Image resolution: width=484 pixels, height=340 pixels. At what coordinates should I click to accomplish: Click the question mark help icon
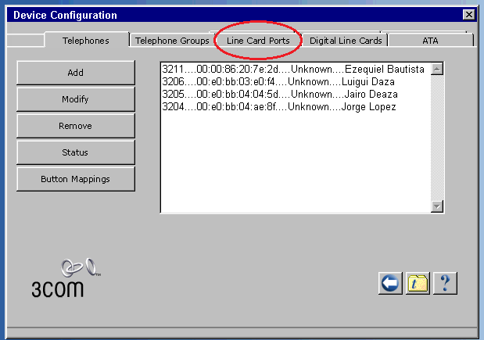(x=444, y=283)
